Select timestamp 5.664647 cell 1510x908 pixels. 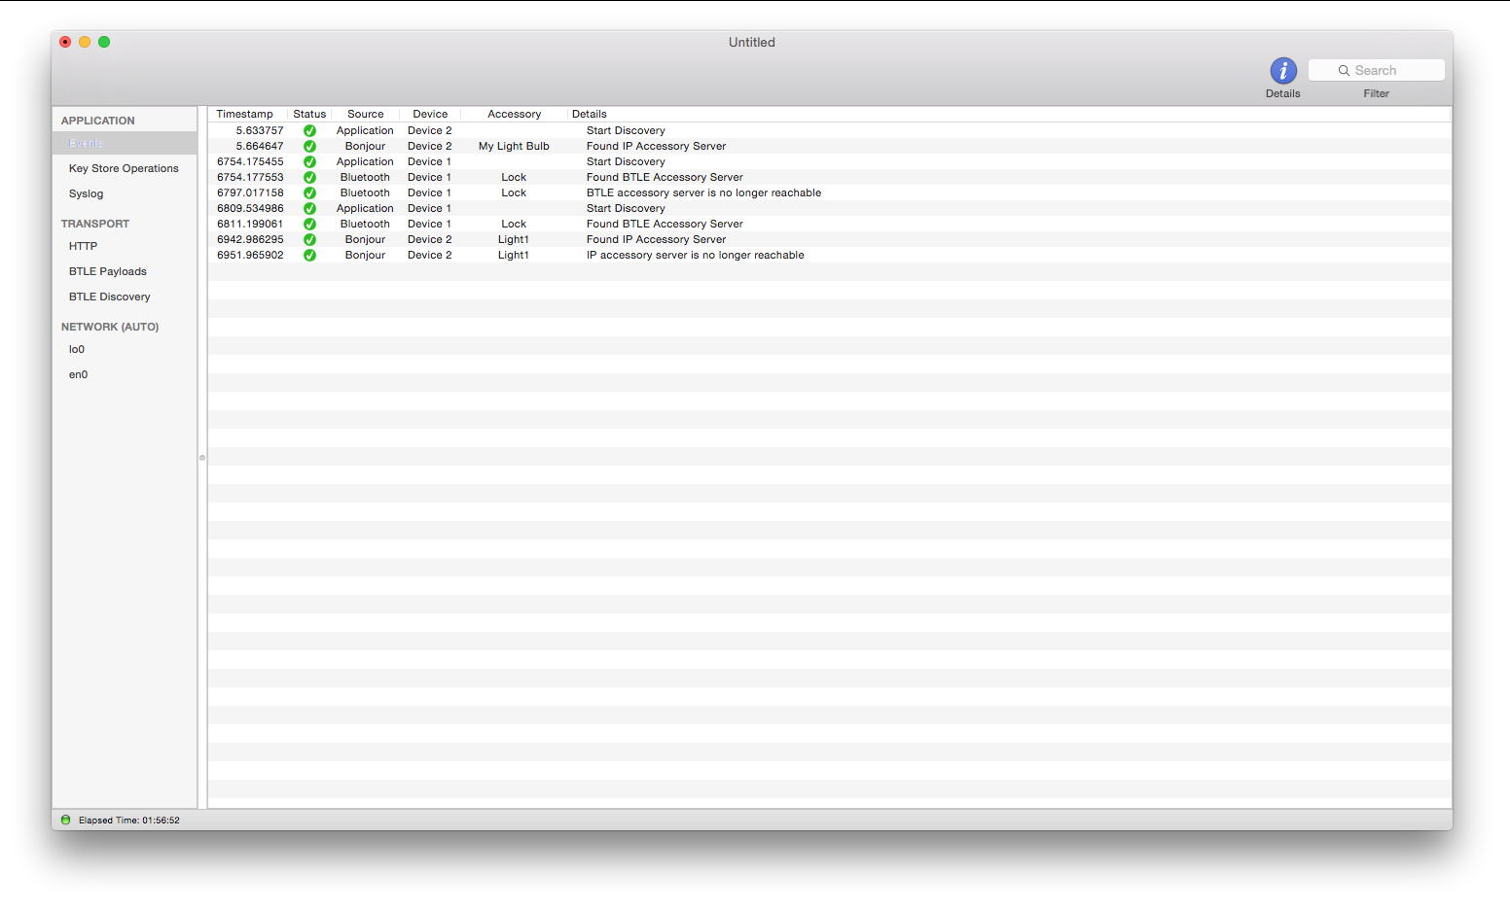click(260, 146)
